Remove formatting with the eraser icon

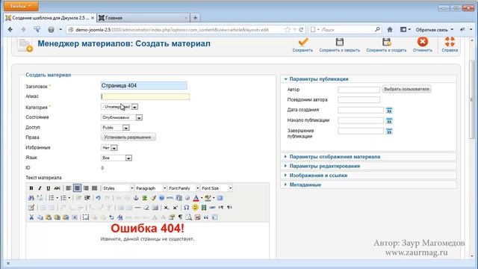tap(146, 208)
